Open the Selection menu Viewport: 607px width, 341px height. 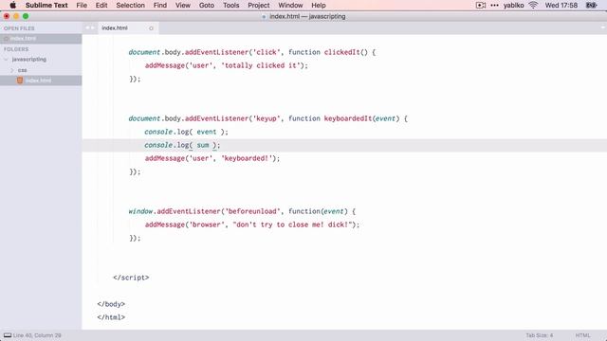click(x=131, y=5)
